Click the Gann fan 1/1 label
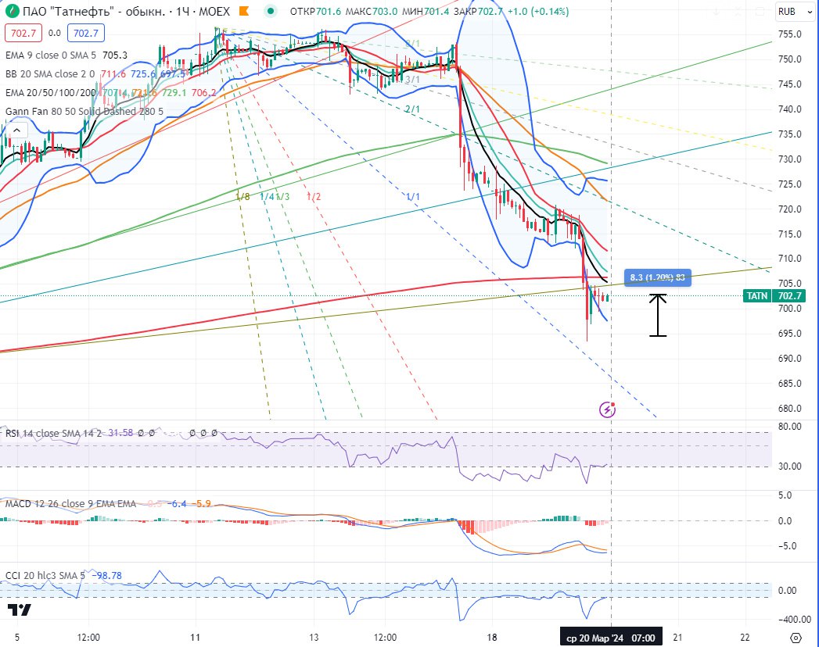Image resolution: width=819 pixels, height=647 pixels. pyautogui.click(x=413, y=197)
